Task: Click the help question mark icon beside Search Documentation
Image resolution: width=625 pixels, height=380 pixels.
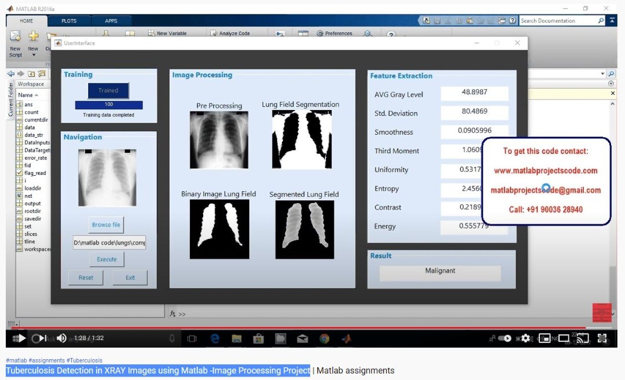Action: (513, 20)
